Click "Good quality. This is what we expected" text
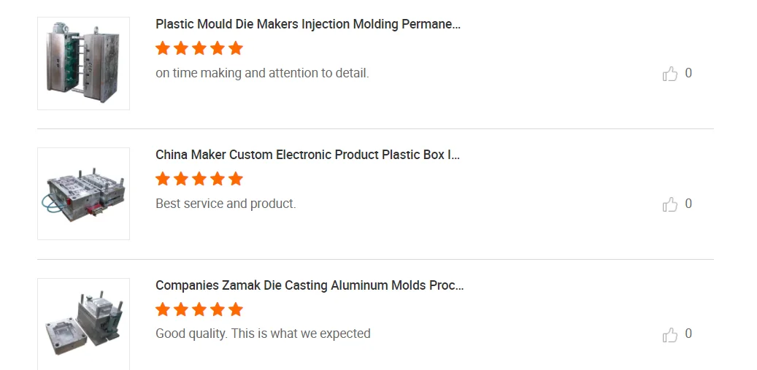 (x=263, y=334)
